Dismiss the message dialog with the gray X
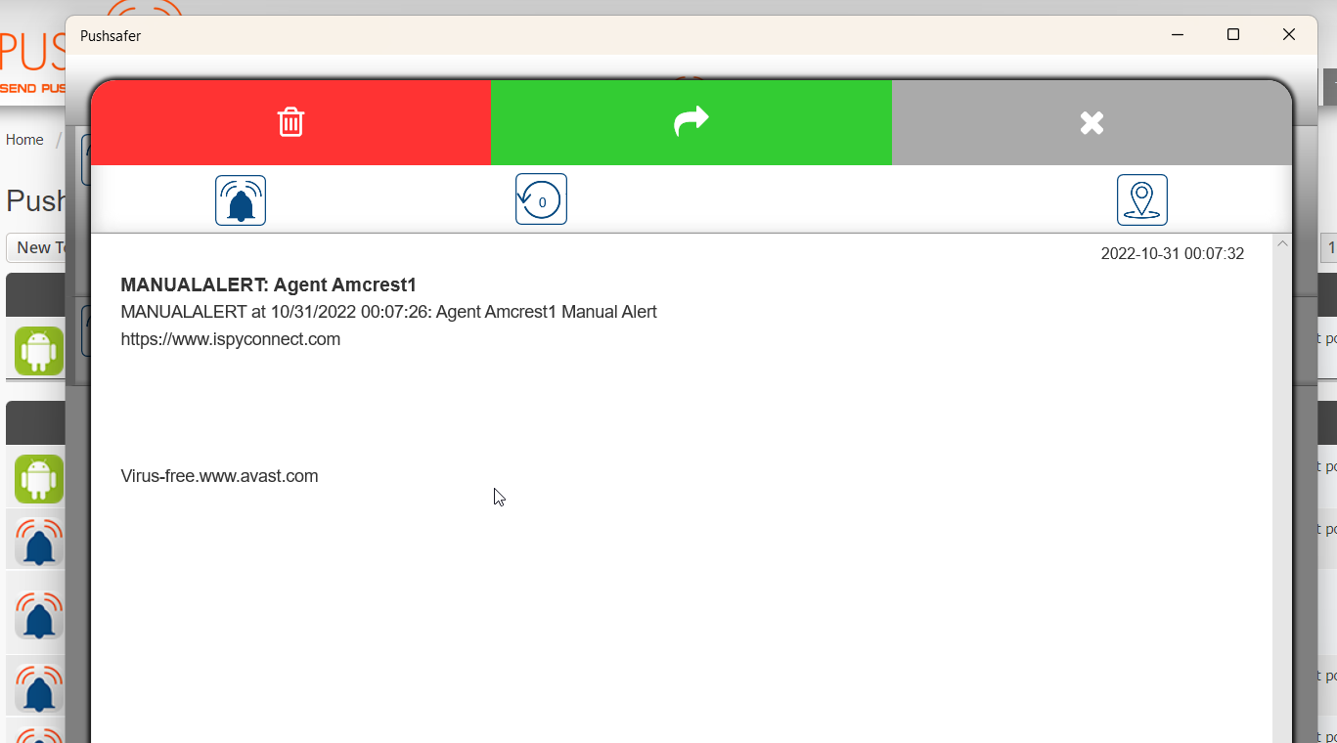Screen dimensions: 1337x743 click(1092, 122)
